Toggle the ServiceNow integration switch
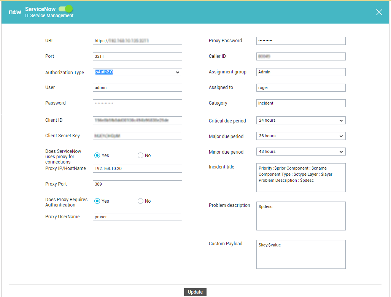Viewport: 391px width, 297px height. click(x=65, y=9)
